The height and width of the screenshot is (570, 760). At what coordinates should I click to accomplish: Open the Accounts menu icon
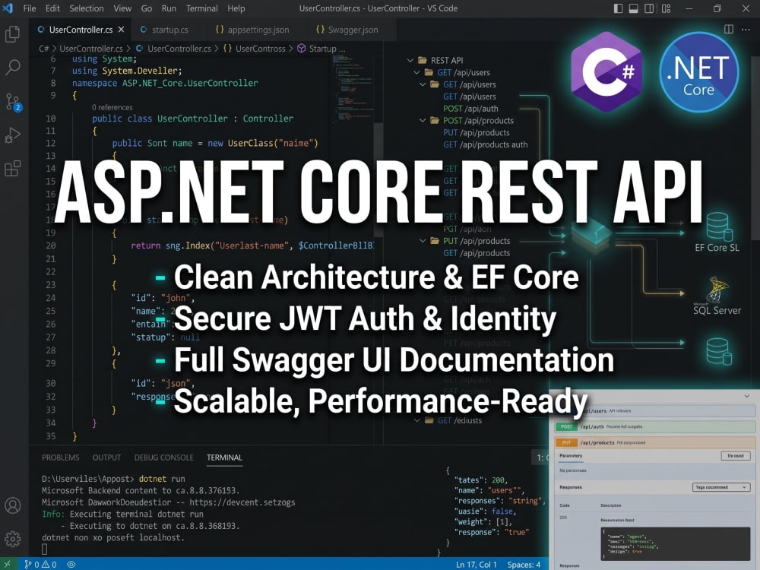(x=13, y=505)
